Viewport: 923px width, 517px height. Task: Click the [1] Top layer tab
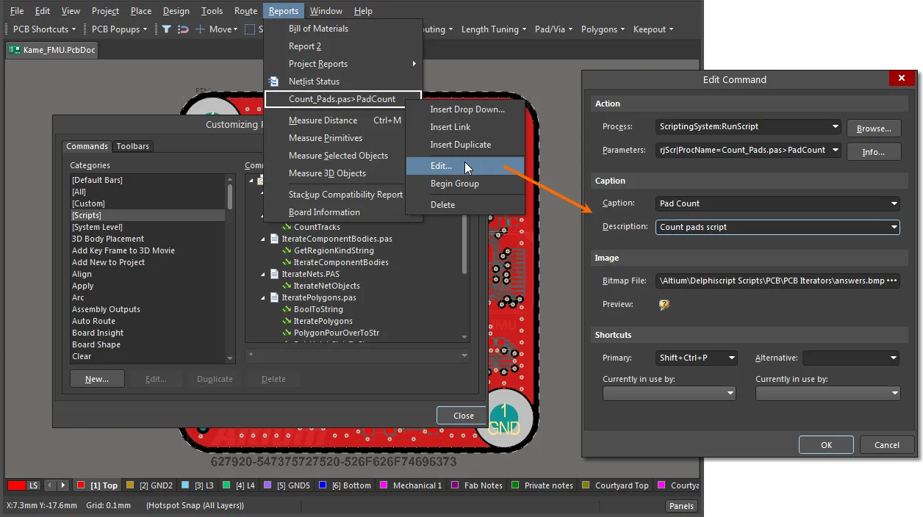click(98, 485)
